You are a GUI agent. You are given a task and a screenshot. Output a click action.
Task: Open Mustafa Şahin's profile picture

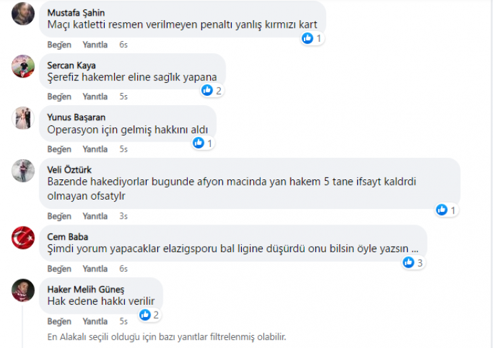pos(24,13)
